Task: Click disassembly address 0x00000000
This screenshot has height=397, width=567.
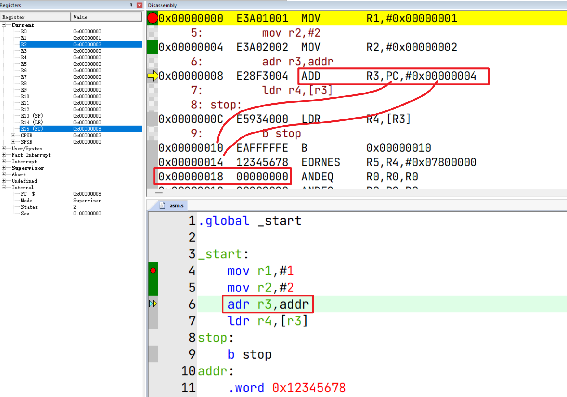Action: (x=191, y=18)
